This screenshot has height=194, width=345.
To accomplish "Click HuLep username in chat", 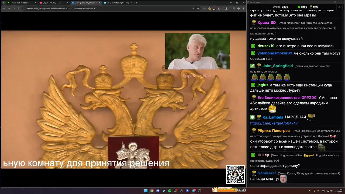I will [263, 155].
